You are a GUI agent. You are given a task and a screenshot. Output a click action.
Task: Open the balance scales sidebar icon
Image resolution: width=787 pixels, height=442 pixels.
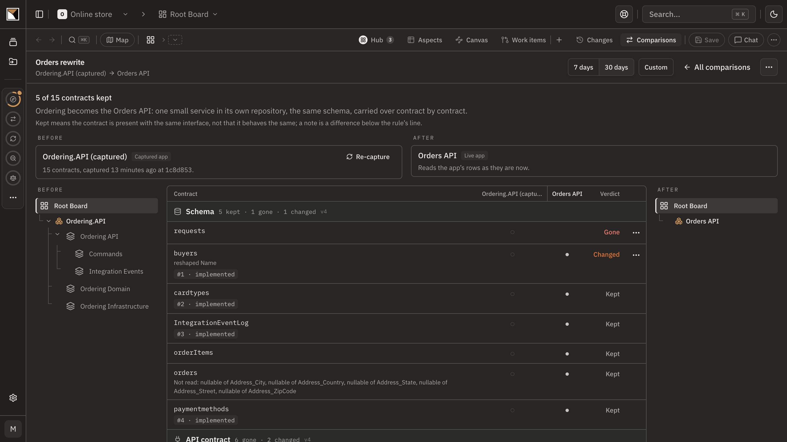[13, 178]
